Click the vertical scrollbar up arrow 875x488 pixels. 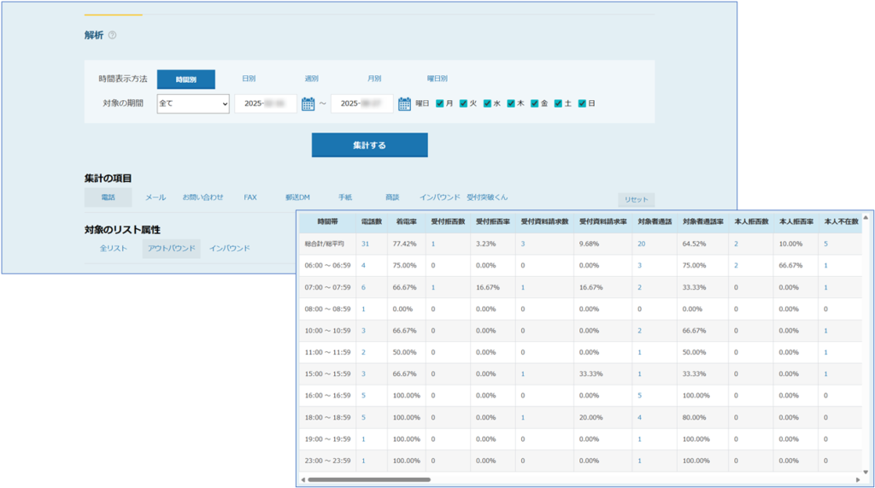click(866, 217)
